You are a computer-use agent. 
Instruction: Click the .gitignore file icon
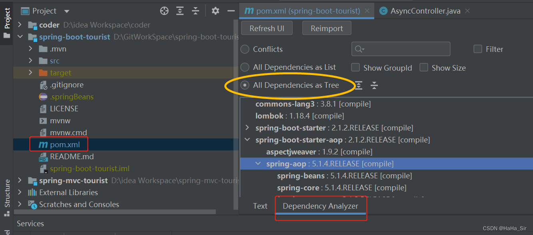44,85
